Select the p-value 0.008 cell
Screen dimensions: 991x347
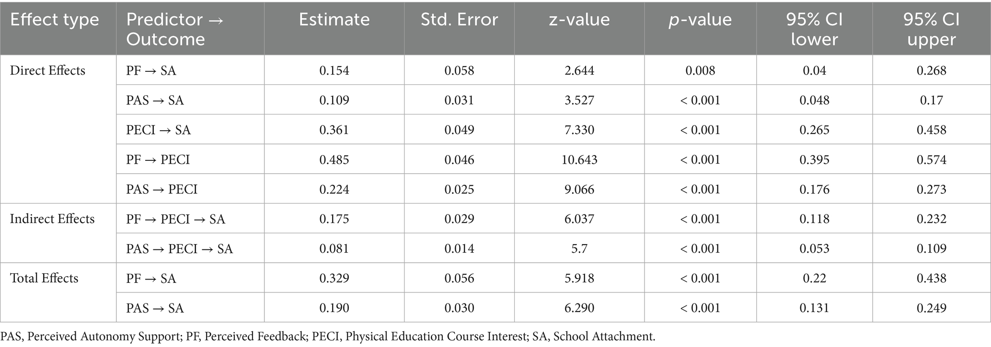coord(700,70)
